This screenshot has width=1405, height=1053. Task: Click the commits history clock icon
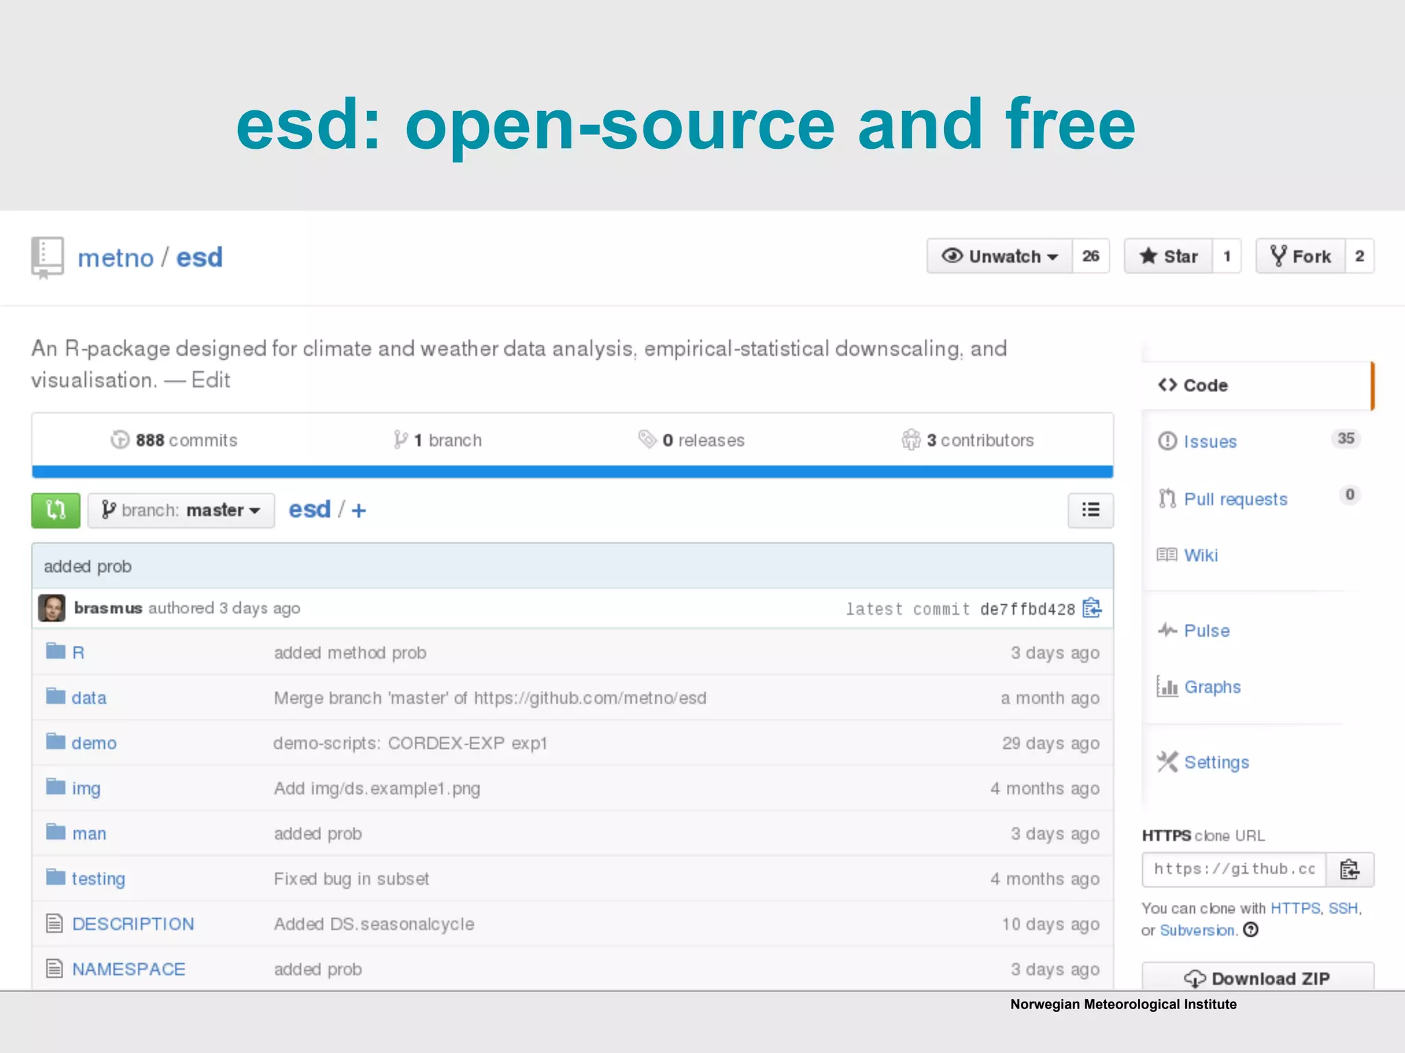point(120,439)
